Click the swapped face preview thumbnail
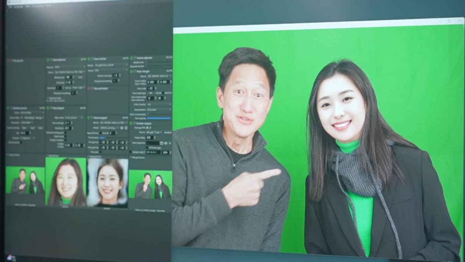The image size is (465, 262). [x=107, y=181]
